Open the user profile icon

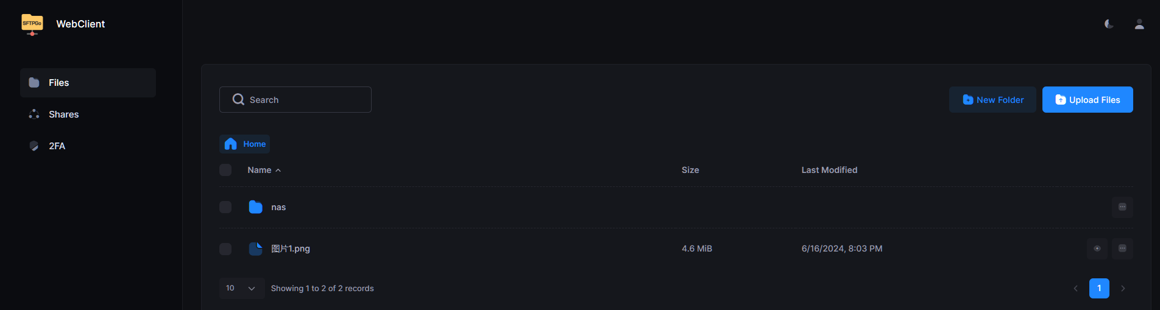1139,24
